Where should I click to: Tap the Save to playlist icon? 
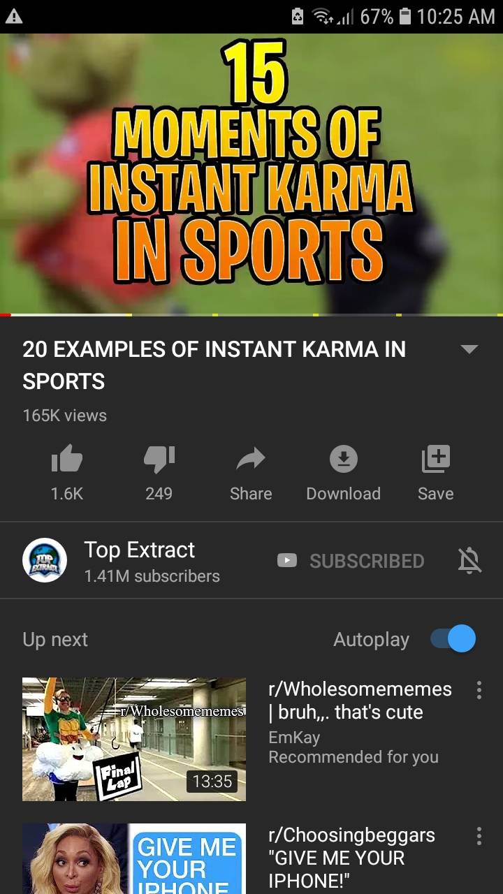[436, 459]
